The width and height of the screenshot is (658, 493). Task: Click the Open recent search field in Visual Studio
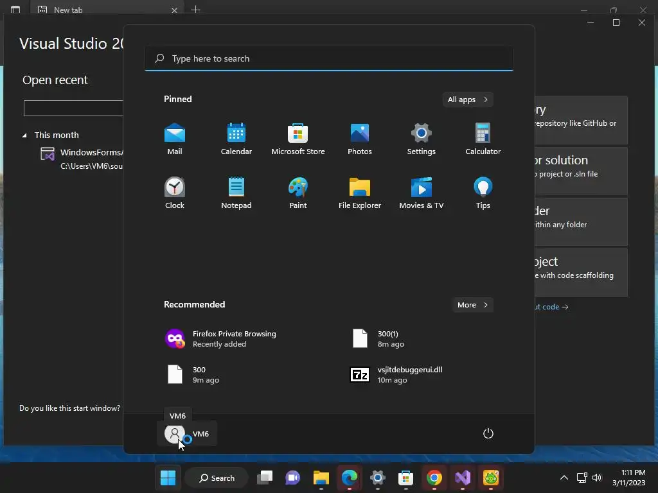pyautogui.click(x=73, y=108)
